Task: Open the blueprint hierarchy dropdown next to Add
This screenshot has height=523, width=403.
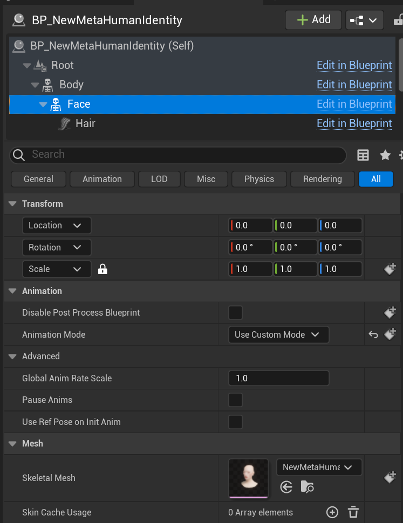Action: [364, 20]
